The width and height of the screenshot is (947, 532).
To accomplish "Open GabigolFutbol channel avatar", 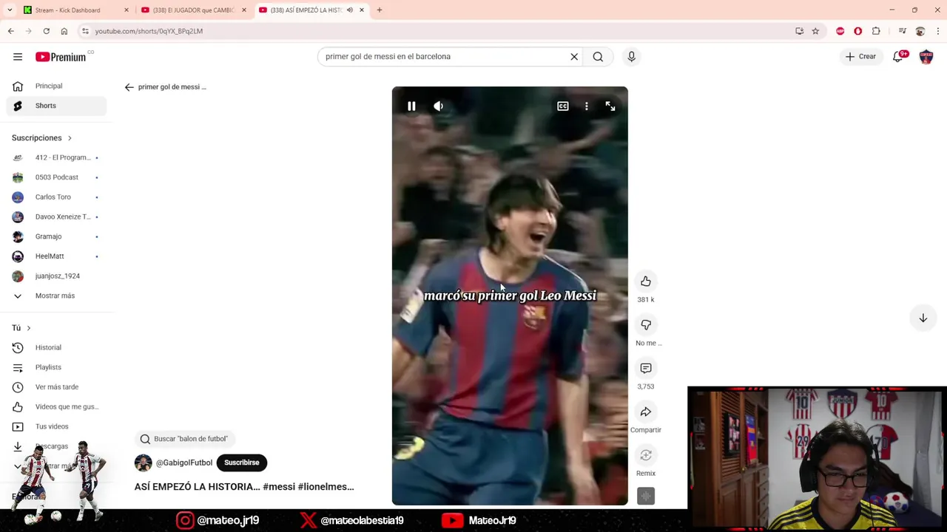I will tap(143, 463).
